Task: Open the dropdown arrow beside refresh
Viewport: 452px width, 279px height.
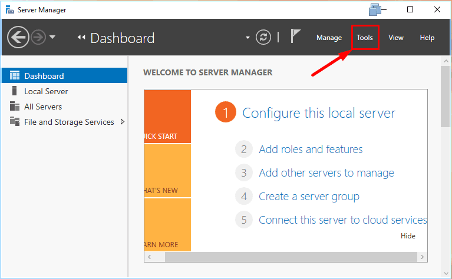Action: pos(248,38)
